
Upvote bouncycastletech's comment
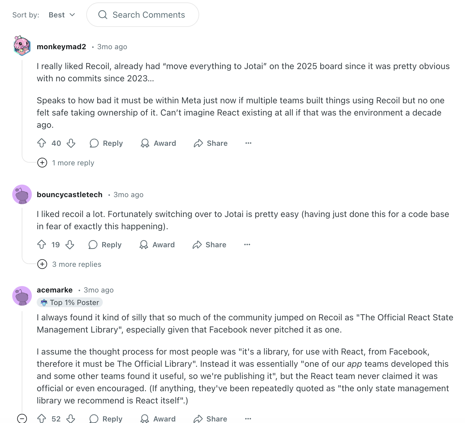(x=42, y=245)
